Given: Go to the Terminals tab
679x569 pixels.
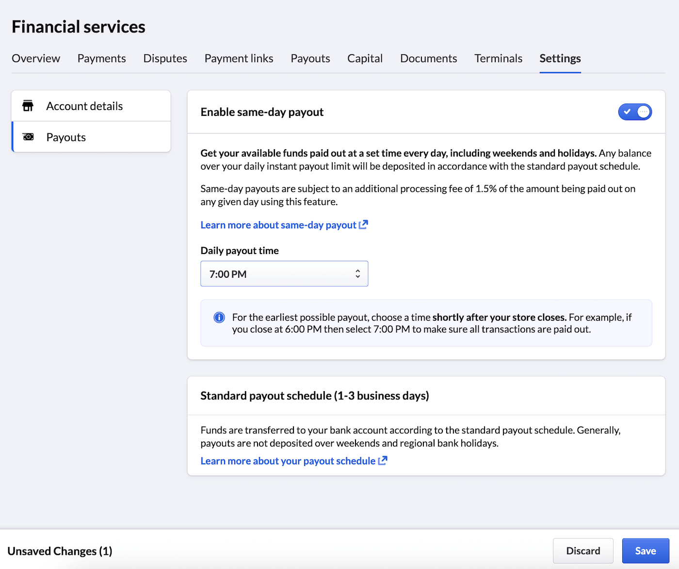Looking at the screenshot, I should pyautogui.click(x=498, y=59).
